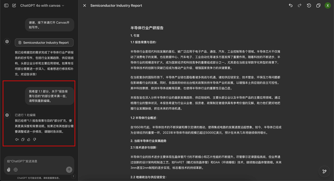
Task: Click the heading 半导体行业产研报告
Action: 147,28
